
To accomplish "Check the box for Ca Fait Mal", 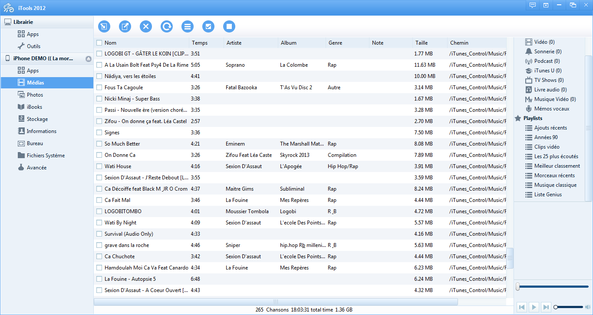I will click(x=99, y=200).
